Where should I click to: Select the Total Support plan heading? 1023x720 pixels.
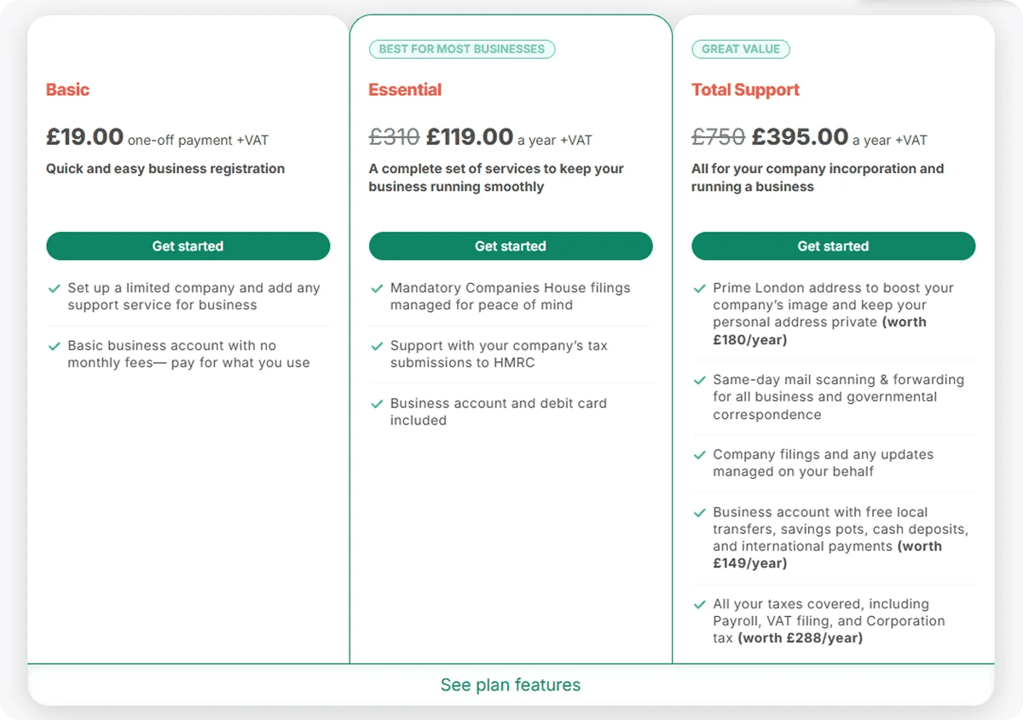(x=745, y=89)
